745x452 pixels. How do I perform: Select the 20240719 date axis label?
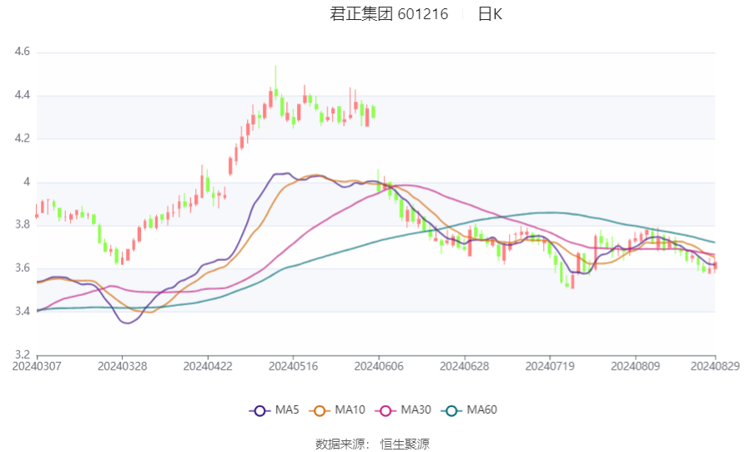550,367
